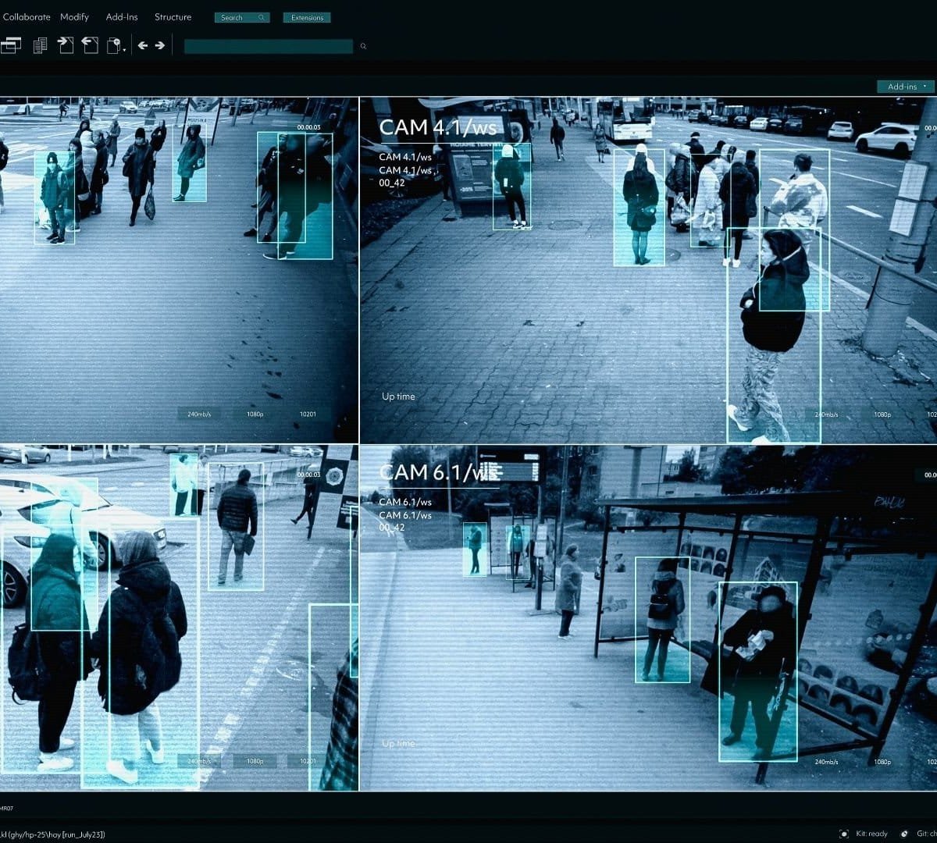Click the magnifier beside the address bar
This screenshot has height=843, width=937.
(x=363, y=47)
